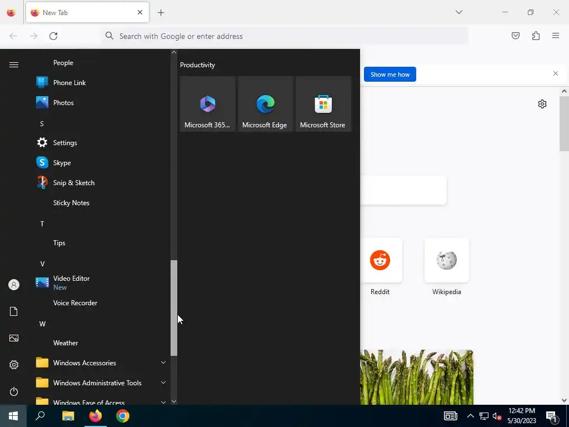The height and width of the screenshot is (427, 569).
Task: Open Pictures from the Start sidebar
Action: pyautogui.click(x=14, y=338)
